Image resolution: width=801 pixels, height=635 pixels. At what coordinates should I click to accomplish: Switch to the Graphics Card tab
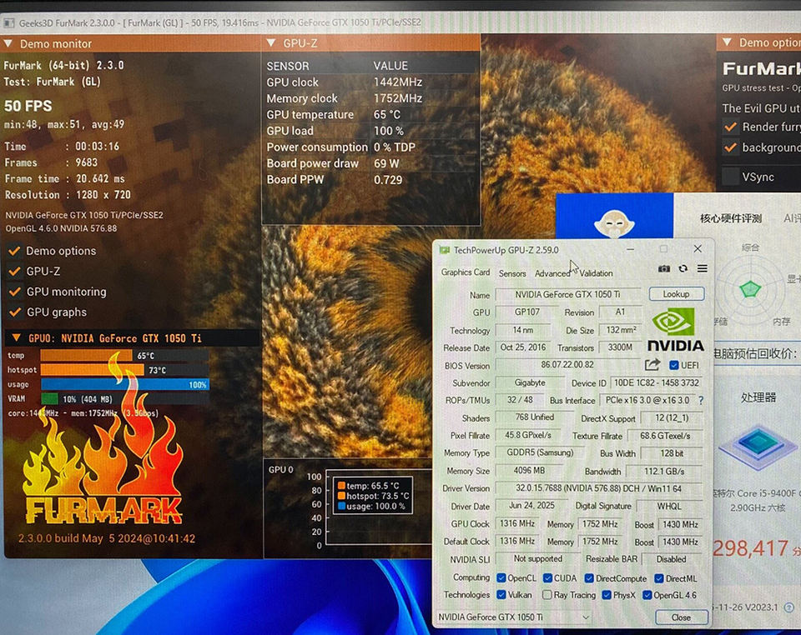point(466,272)
